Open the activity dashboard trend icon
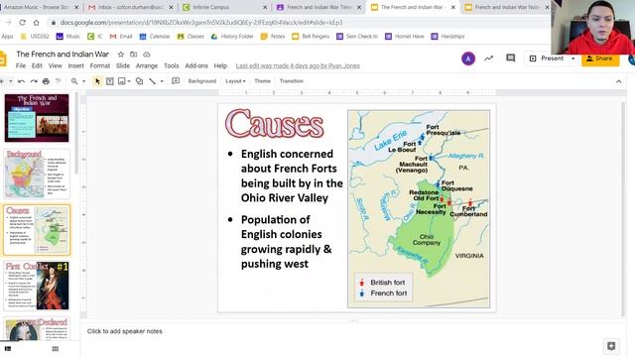This screenshot has height=357, width=635. click(489, 59)
